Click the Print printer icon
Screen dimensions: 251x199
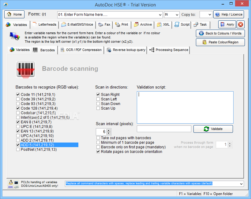click(118, 25)
